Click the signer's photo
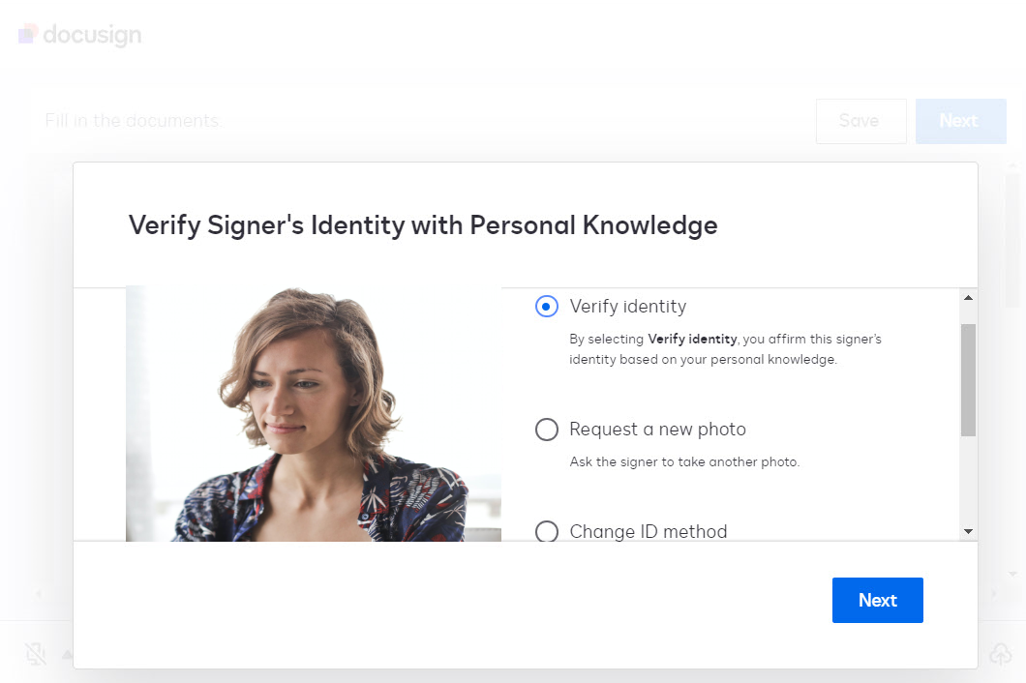1026x683 pixels. tap(314, 413)
